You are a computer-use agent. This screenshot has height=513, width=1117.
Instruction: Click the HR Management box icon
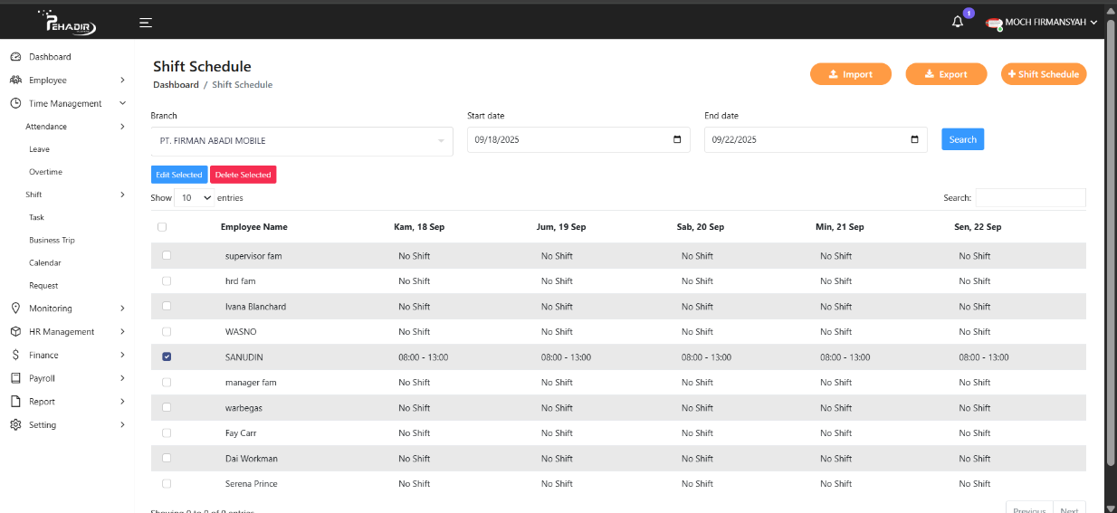point(15,332)
